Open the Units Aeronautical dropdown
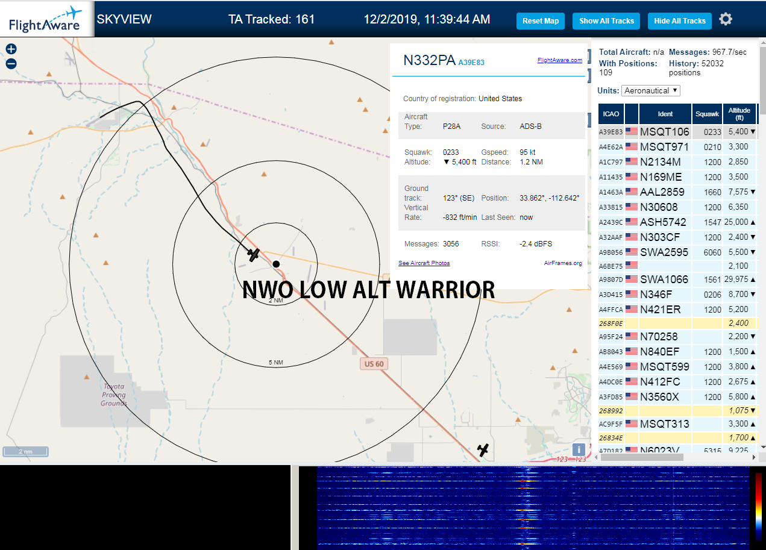Screen dimensions: 766x550 pyautogui.click(x=651, y=90)
